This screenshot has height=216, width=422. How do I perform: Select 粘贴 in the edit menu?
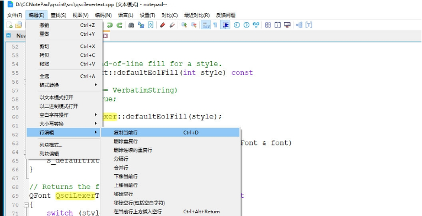coord(65,64)
